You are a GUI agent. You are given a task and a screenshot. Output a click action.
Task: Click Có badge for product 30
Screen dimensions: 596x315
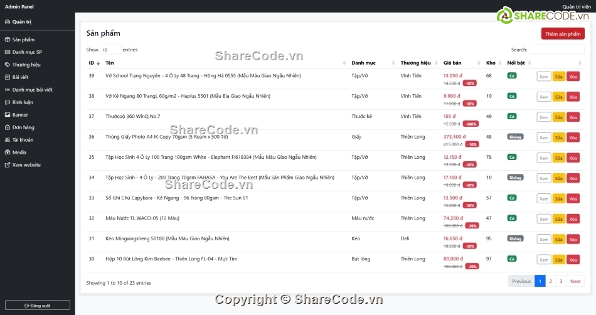tap(511, 259)
